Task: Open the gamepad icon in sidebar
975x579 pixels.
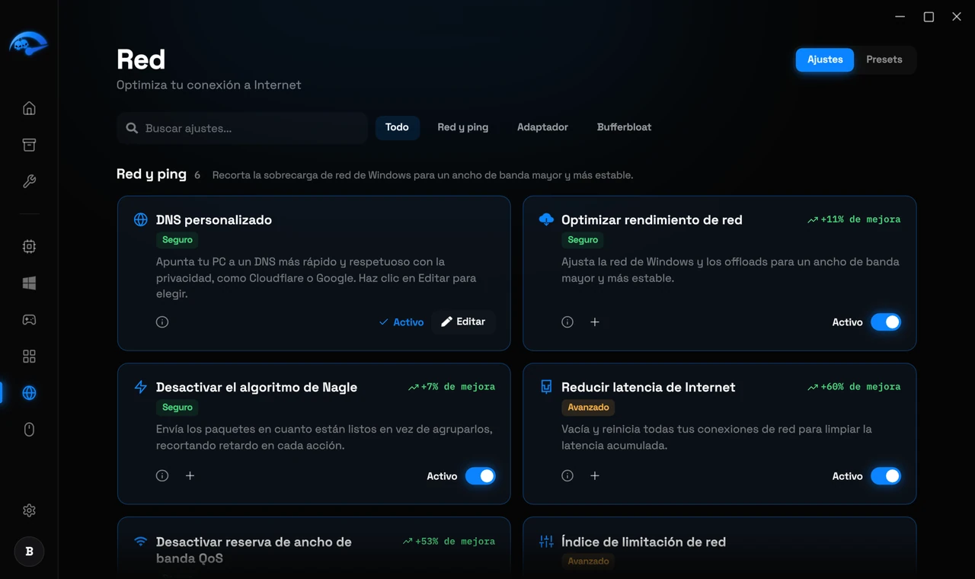Action: pyautogui.click(x=29, y=320)
